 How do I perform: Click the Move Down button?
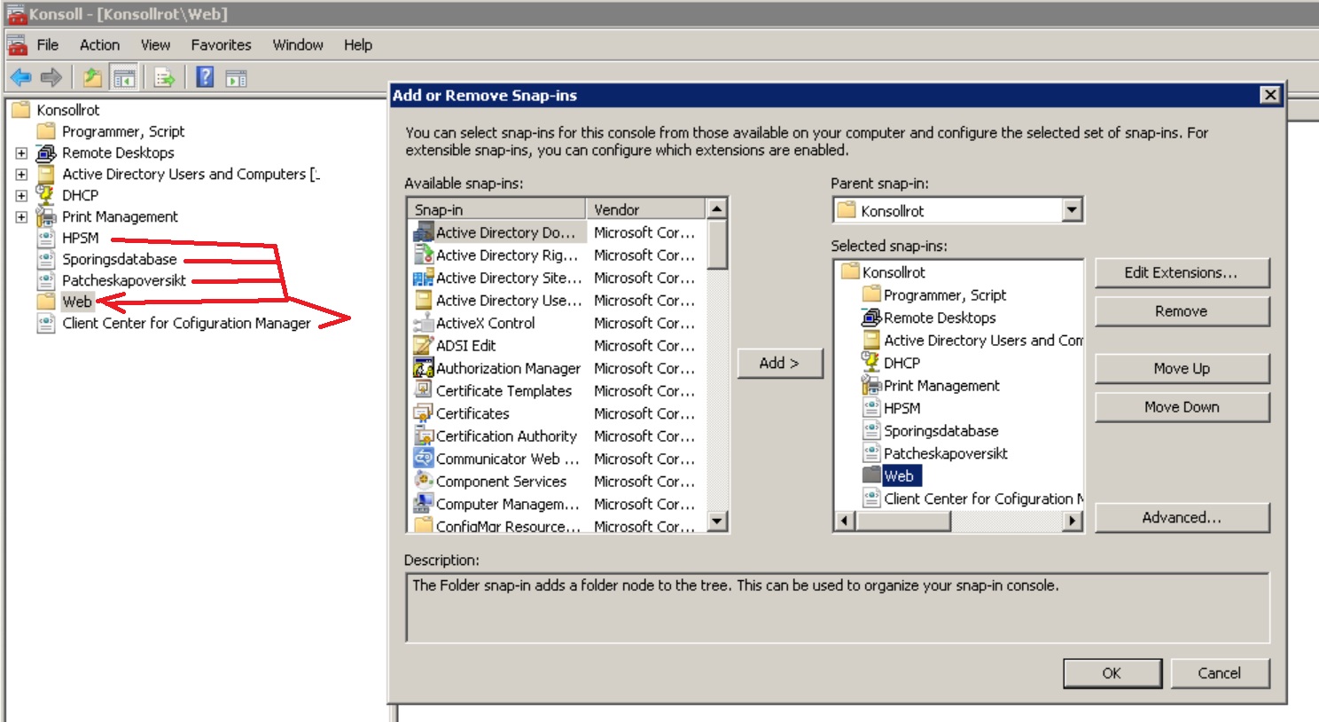coord(1182,407)
